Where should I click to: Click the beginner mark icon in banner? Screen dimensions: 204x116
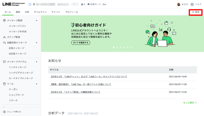tap(73, 25)
